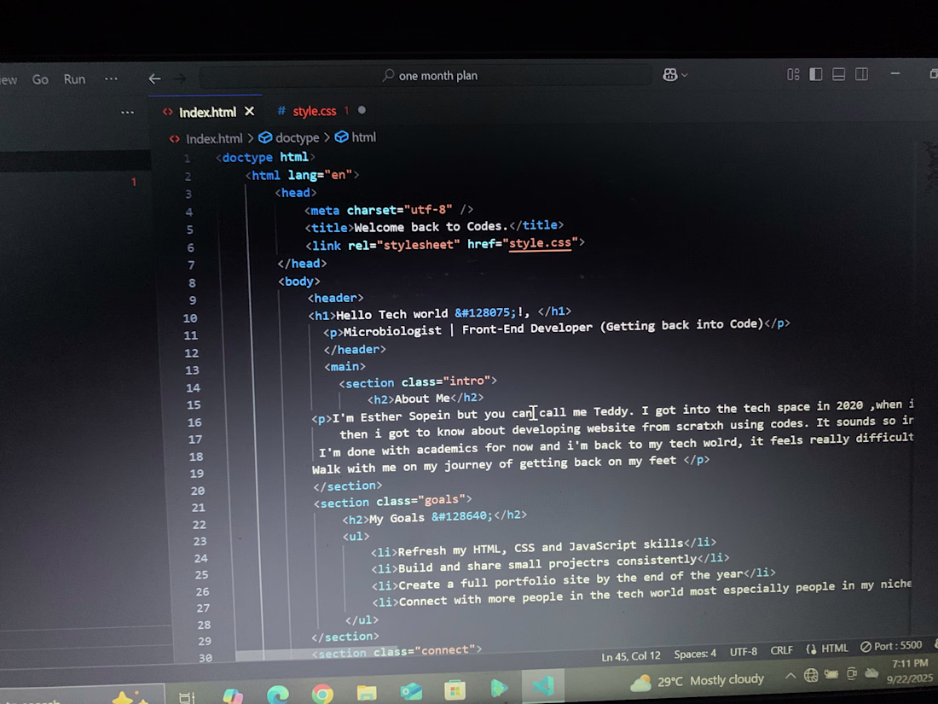Switch to Visual Studio Code in taskbar
938x704 pixels.
click(544, 686)
